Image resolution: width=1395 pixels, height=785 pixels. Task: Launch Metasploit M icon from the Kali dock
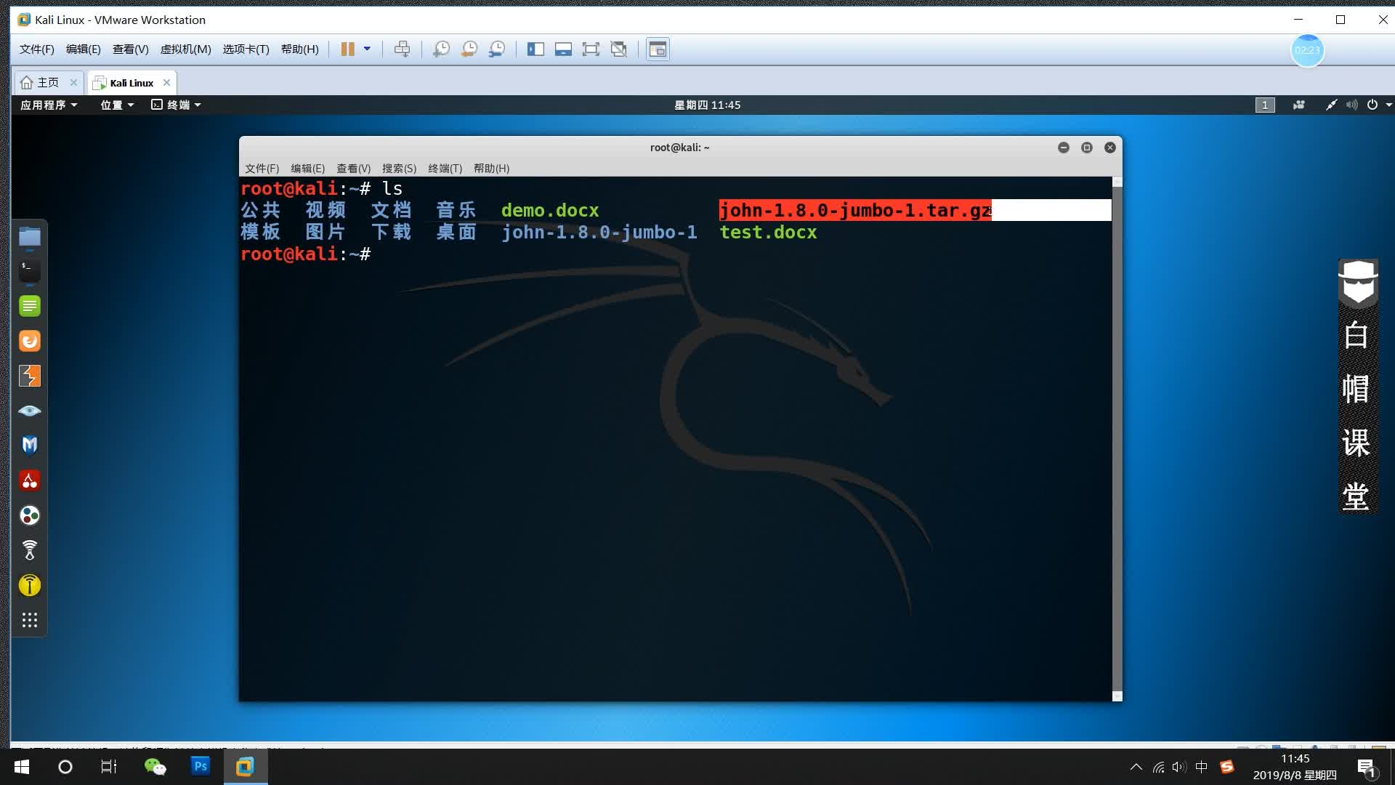(30, 446)
